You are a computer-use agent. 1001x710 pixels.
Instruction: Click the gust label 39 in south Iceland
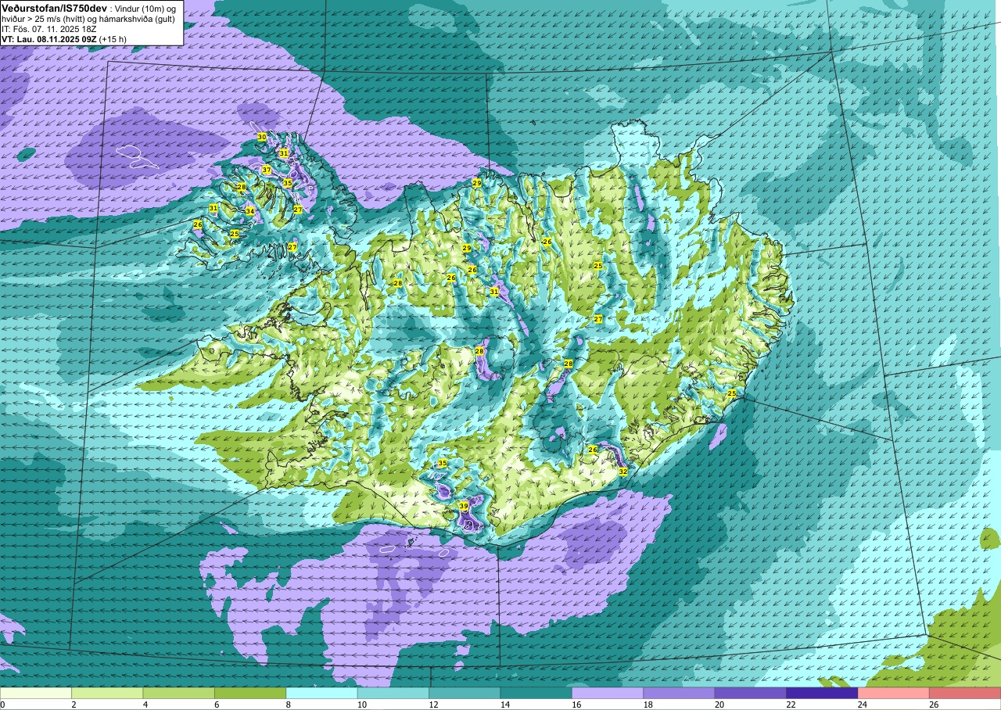463,507
